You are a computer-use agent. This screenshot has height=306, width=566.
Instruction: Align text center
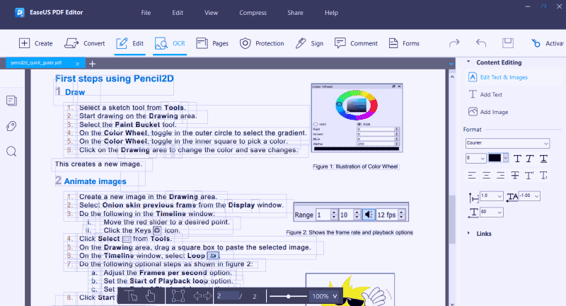coord(486,176)
